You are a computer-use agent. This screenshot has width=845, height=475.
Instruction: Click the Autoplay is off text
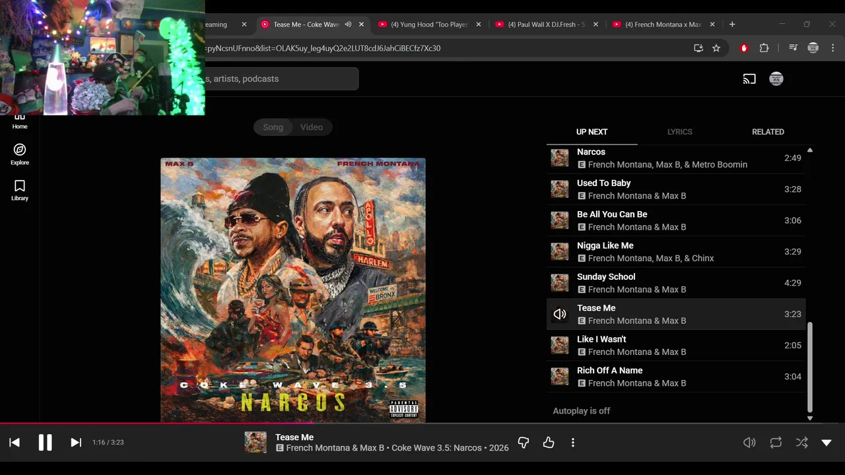tap(582, 411)
